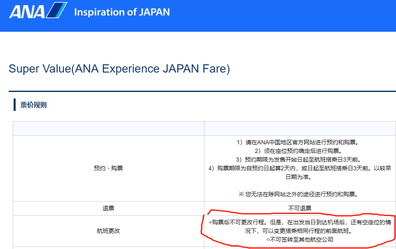
Task: Click the 票价规则 section heading
Action: coord(33,105)
